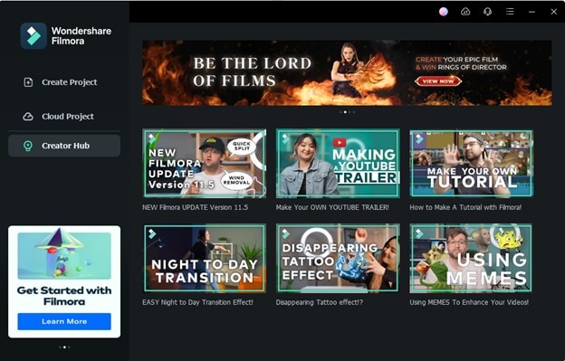Open the user account avatar
This screenshot has height=361, width=565.
pyautogui.click(x=444, y=12)
